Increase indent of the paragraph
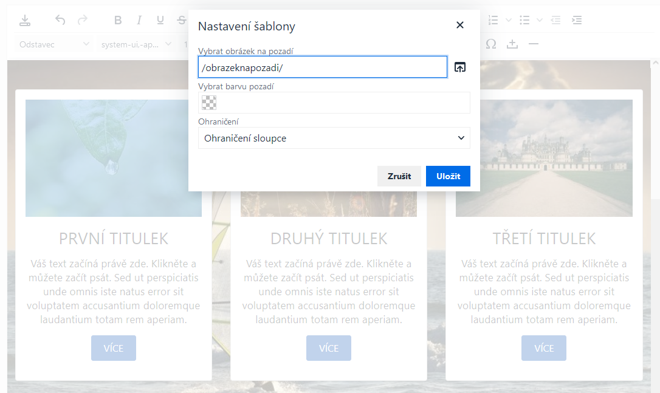This screenshot has width=660, height=393. coord(577,21)
